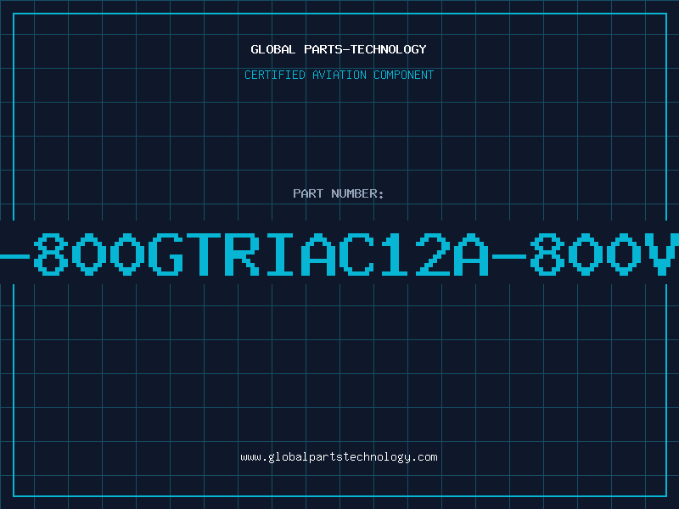
Task: Click the large 800GTRIAC12A-800V part number
Action: point(339,254)
